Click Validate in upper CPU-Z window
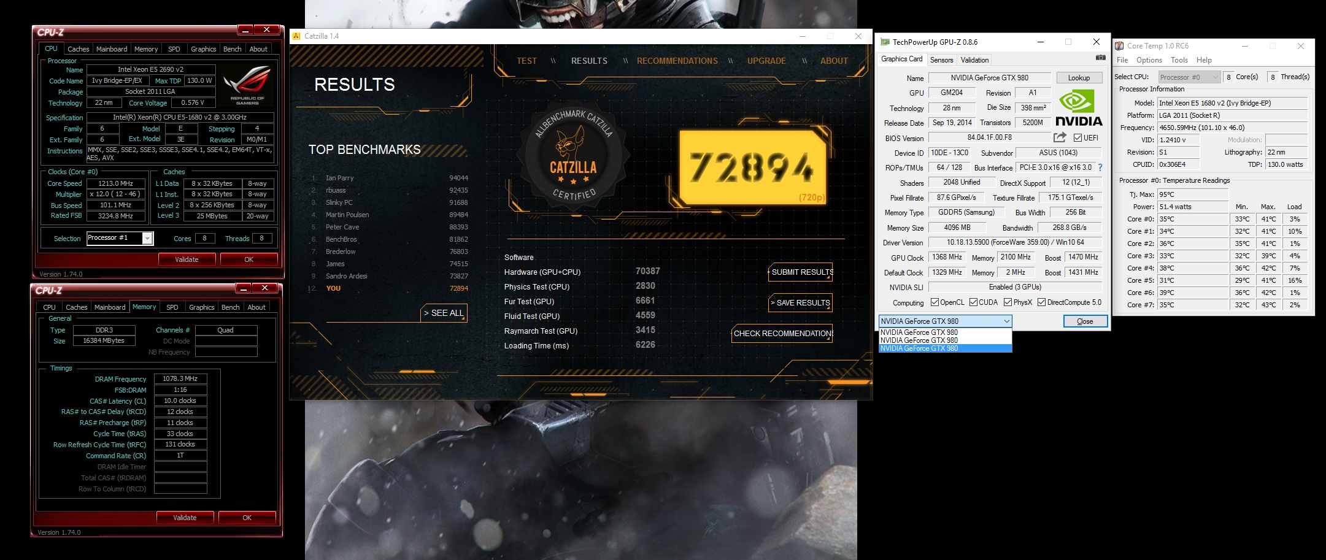 pyautogui.click(x=187, y=259)
